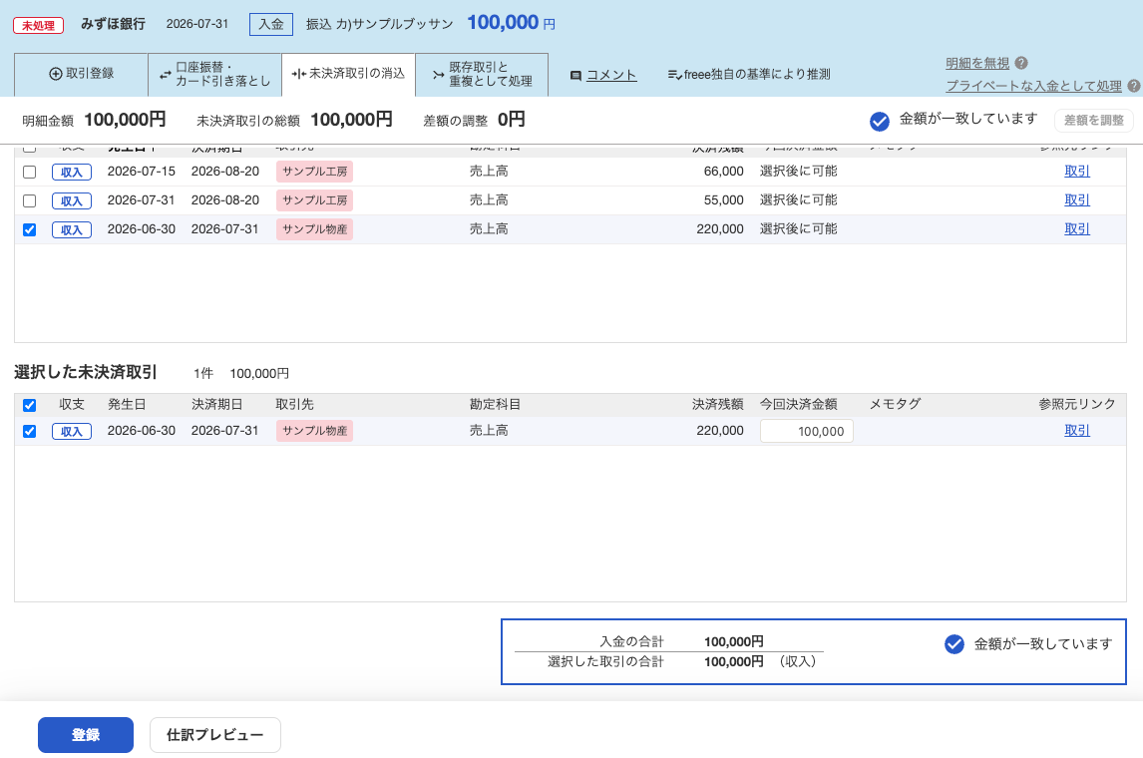Screen dimensions: 1143x758
Task: Edit the 今回決済金額 field showing 100,000
Action: (806, 432)
